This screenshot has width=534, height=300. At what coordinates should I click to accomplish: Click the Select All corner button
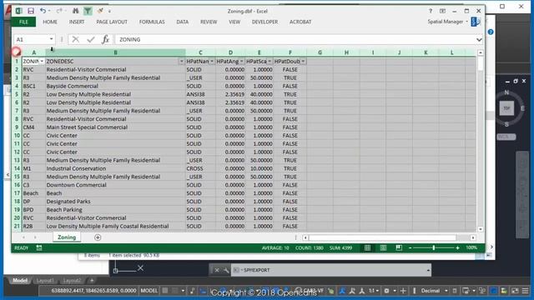pyautogui.click(x=17, y=52)
